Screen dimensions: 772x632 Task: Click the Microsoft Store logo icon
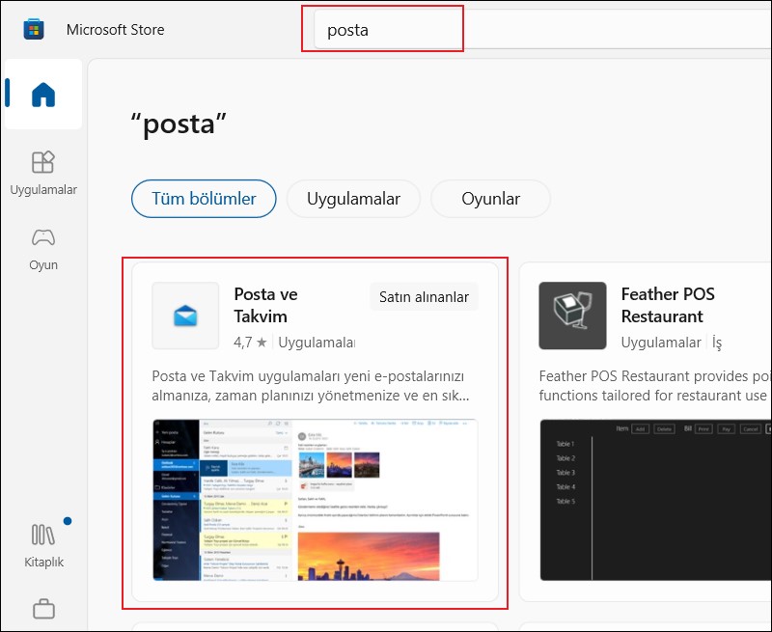coord(34,29)
